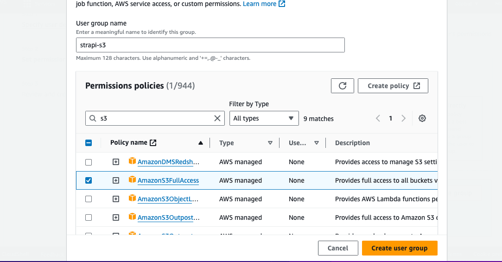The height and width of the screenshot is (262, 502).
Task: Click the Permissions policies heading
Action: coord(125,86)
